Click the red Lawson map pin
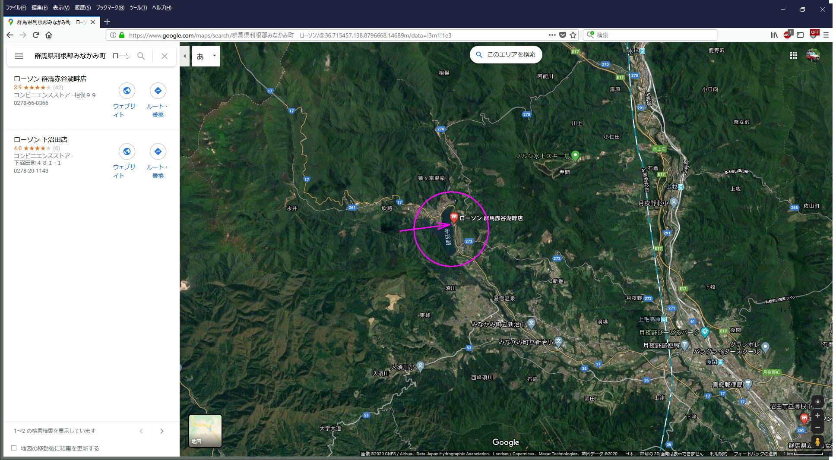 pos(454,217)
